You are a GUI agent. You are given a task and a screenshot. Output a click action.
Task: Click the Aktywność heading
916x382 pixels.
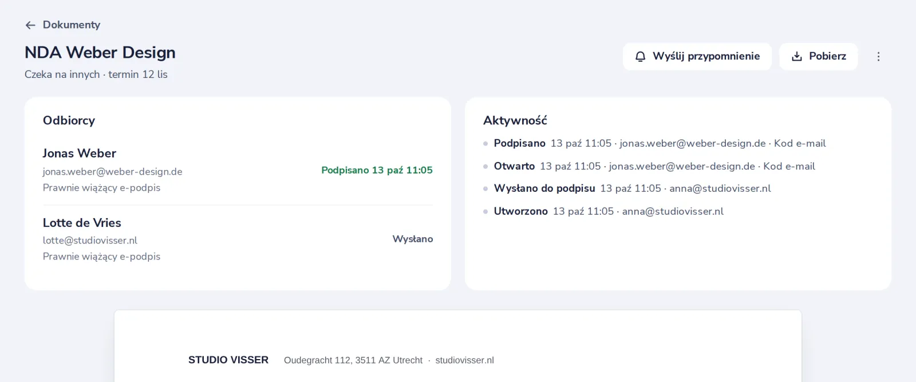click(515, 120)
